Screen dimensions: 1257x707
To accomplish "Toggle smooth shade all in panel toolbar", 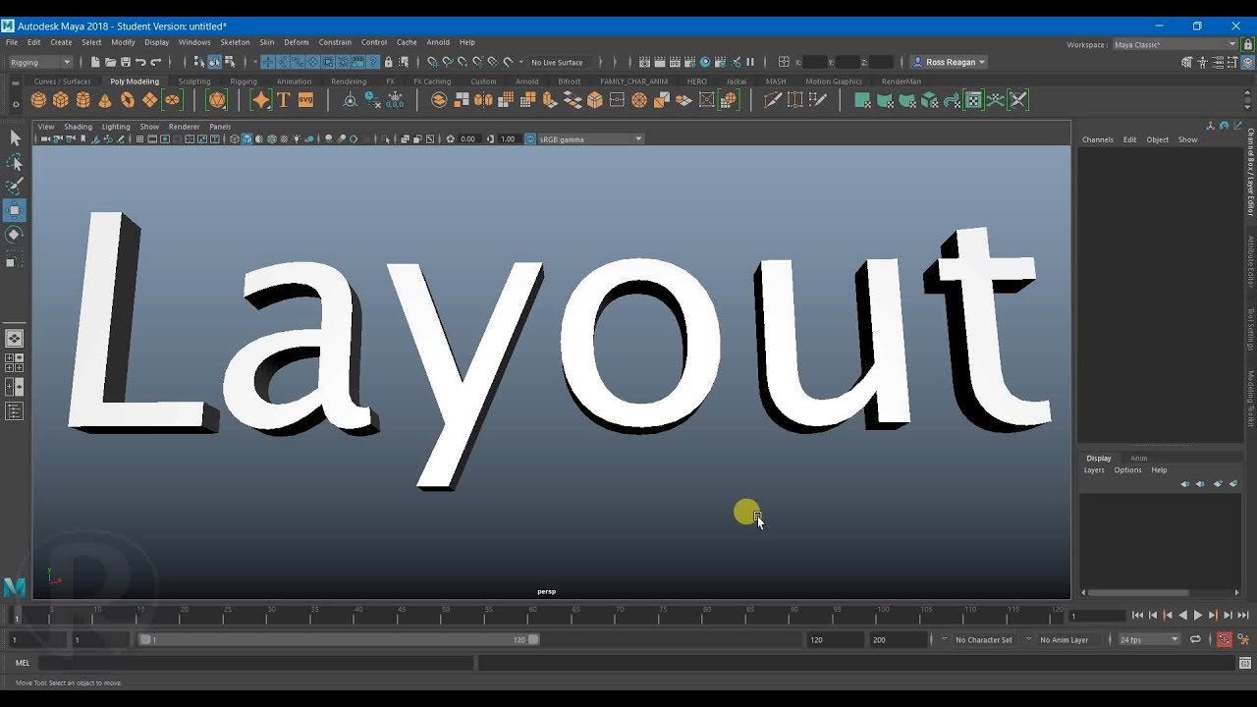I will coord(246,138).
